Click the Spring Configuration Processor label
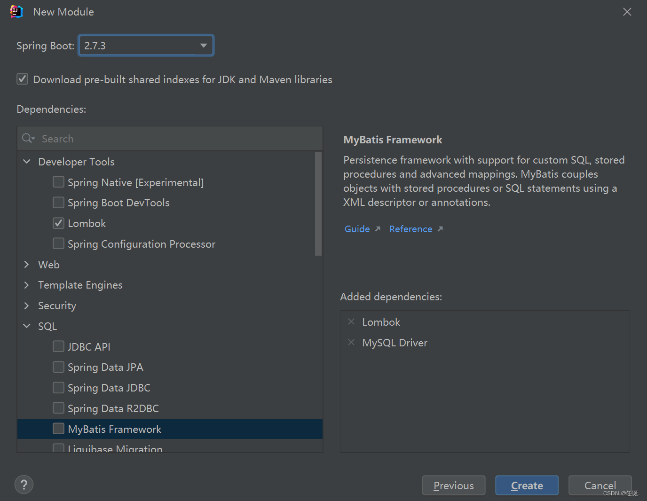The width and height of the screenshot is (647, 501). click(142, 244)
